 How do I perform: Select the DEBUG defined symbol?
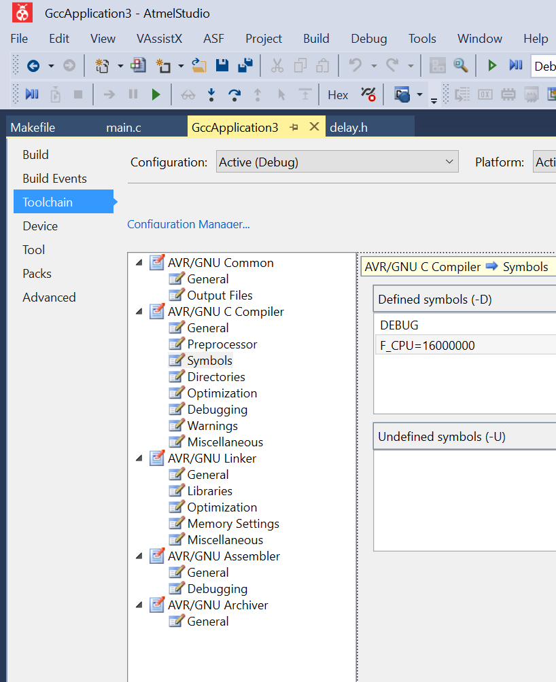(466, 325)
